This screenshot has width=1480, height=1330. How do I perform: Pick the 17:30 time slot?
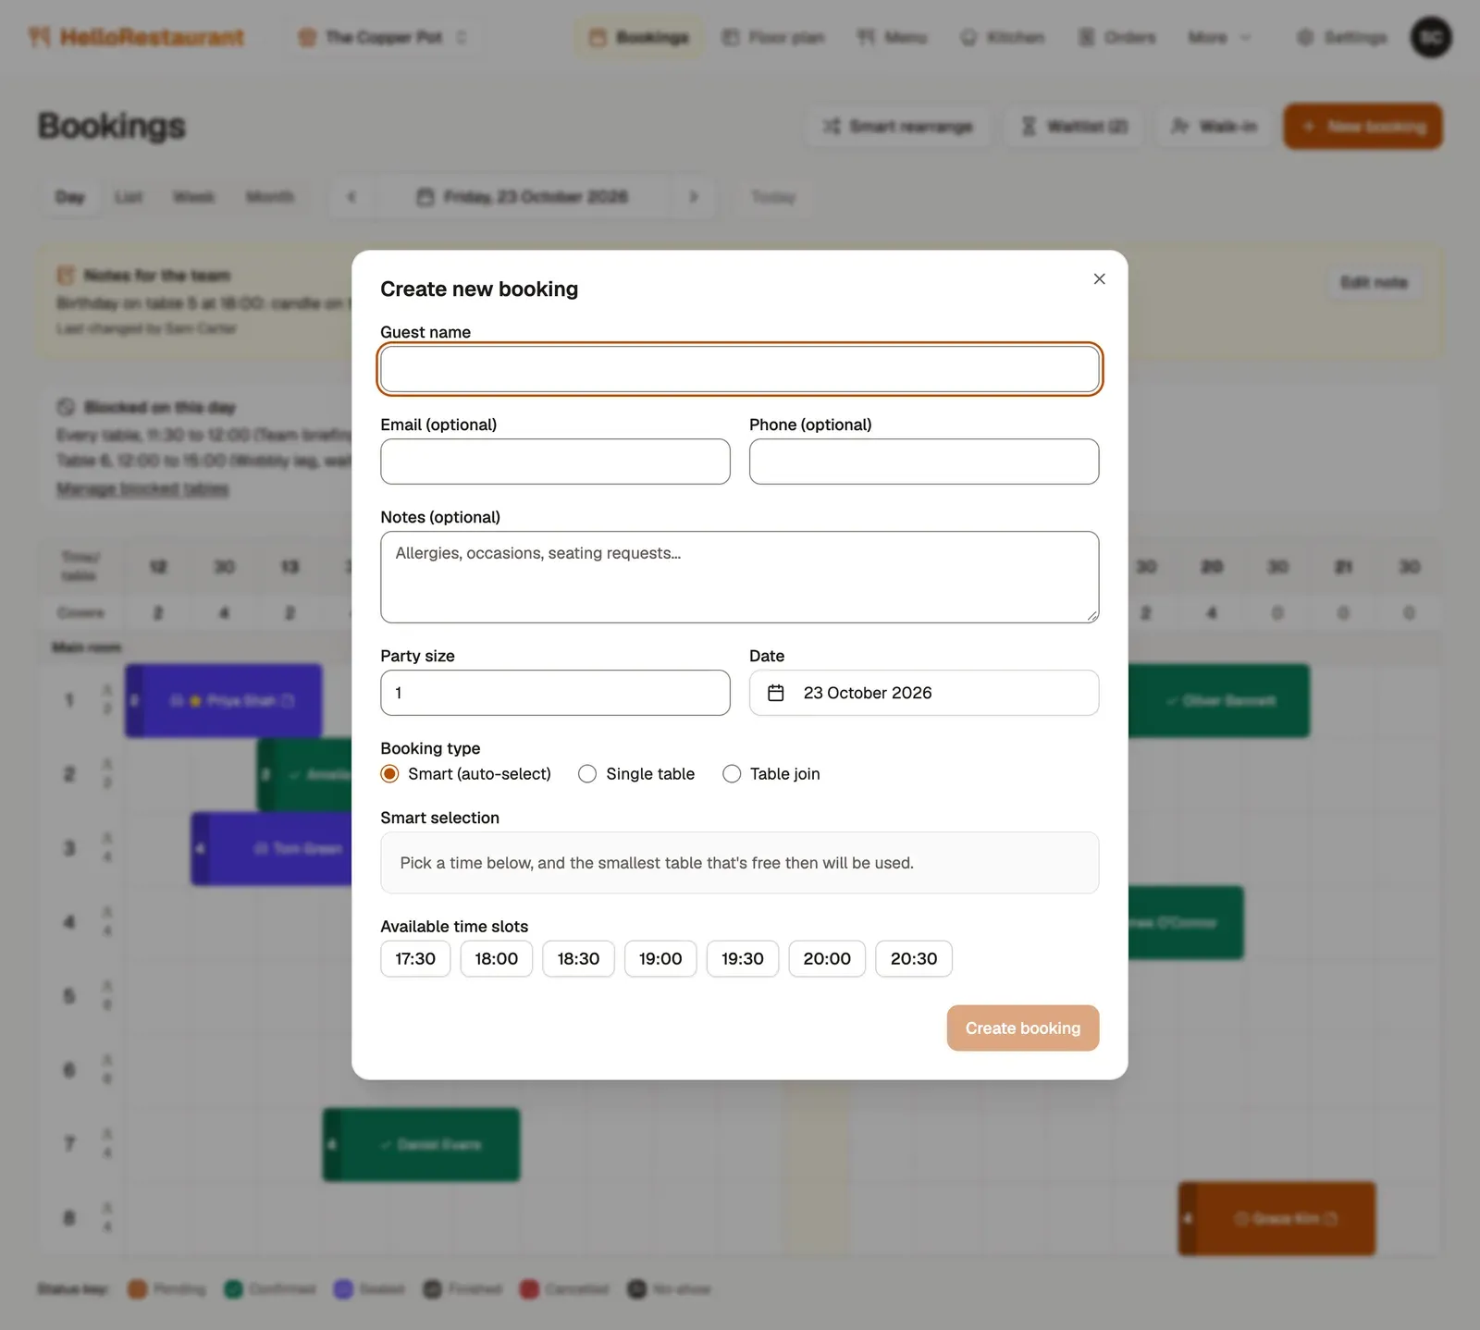point(415,958)
